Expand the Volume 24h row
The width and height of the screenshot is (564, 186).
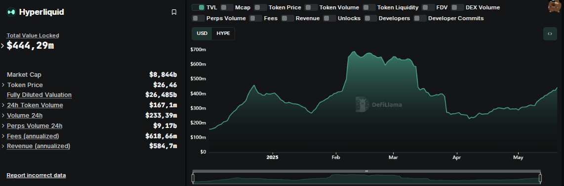pyautogui.click(x=3, y=116)
